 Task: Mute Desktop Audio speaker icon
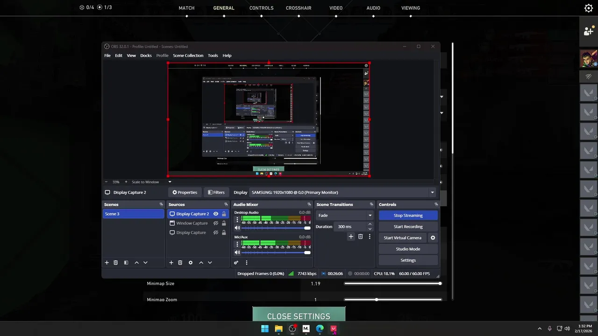[x=237, y=228]
